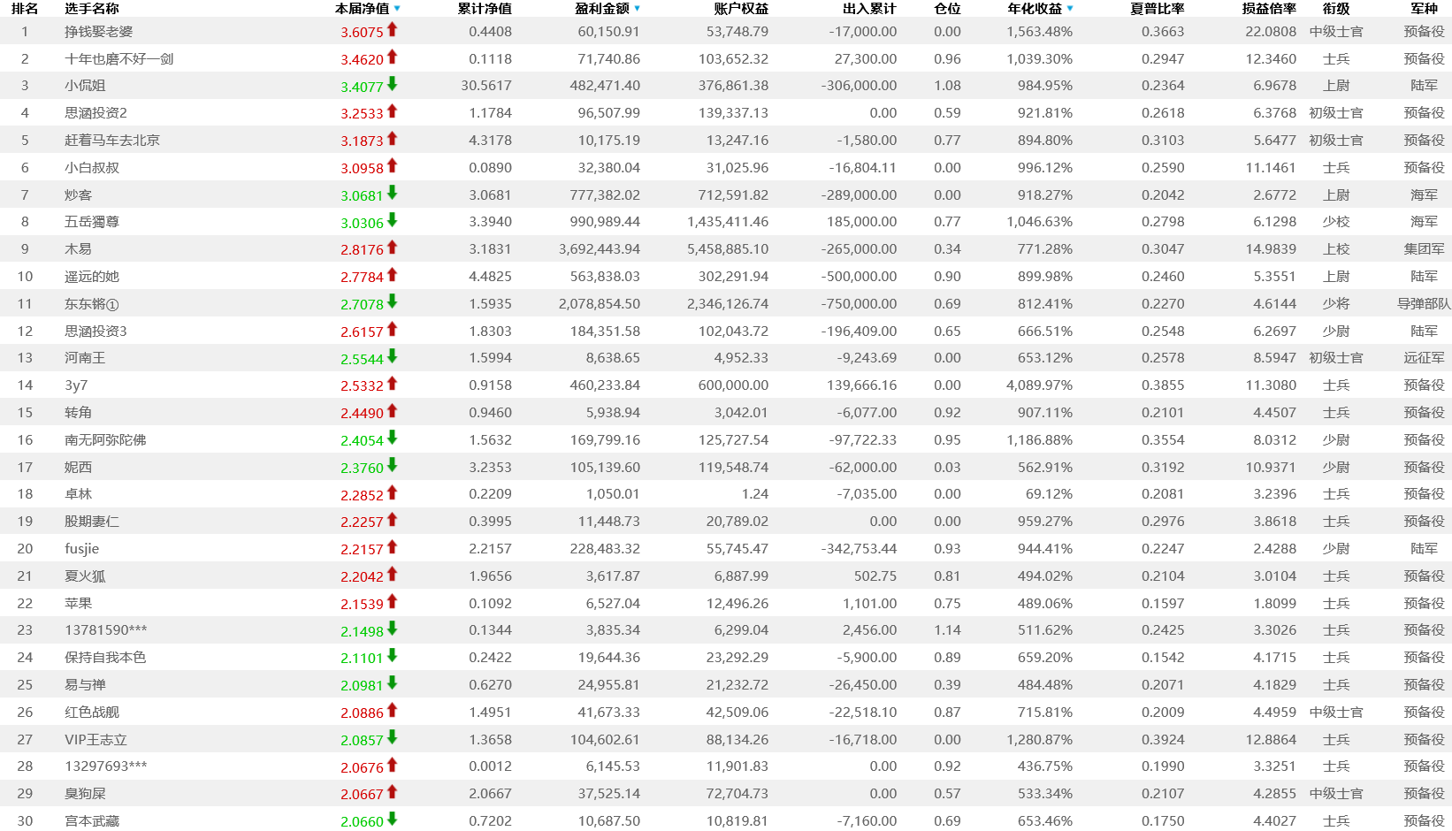Click red up arrow for 思涵投资2
This screenshot has width=1452, height=831.
(392, 111)
